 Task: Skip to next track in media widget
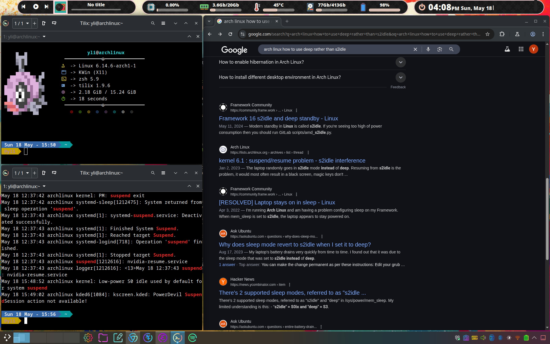click(x=46, y=7)
